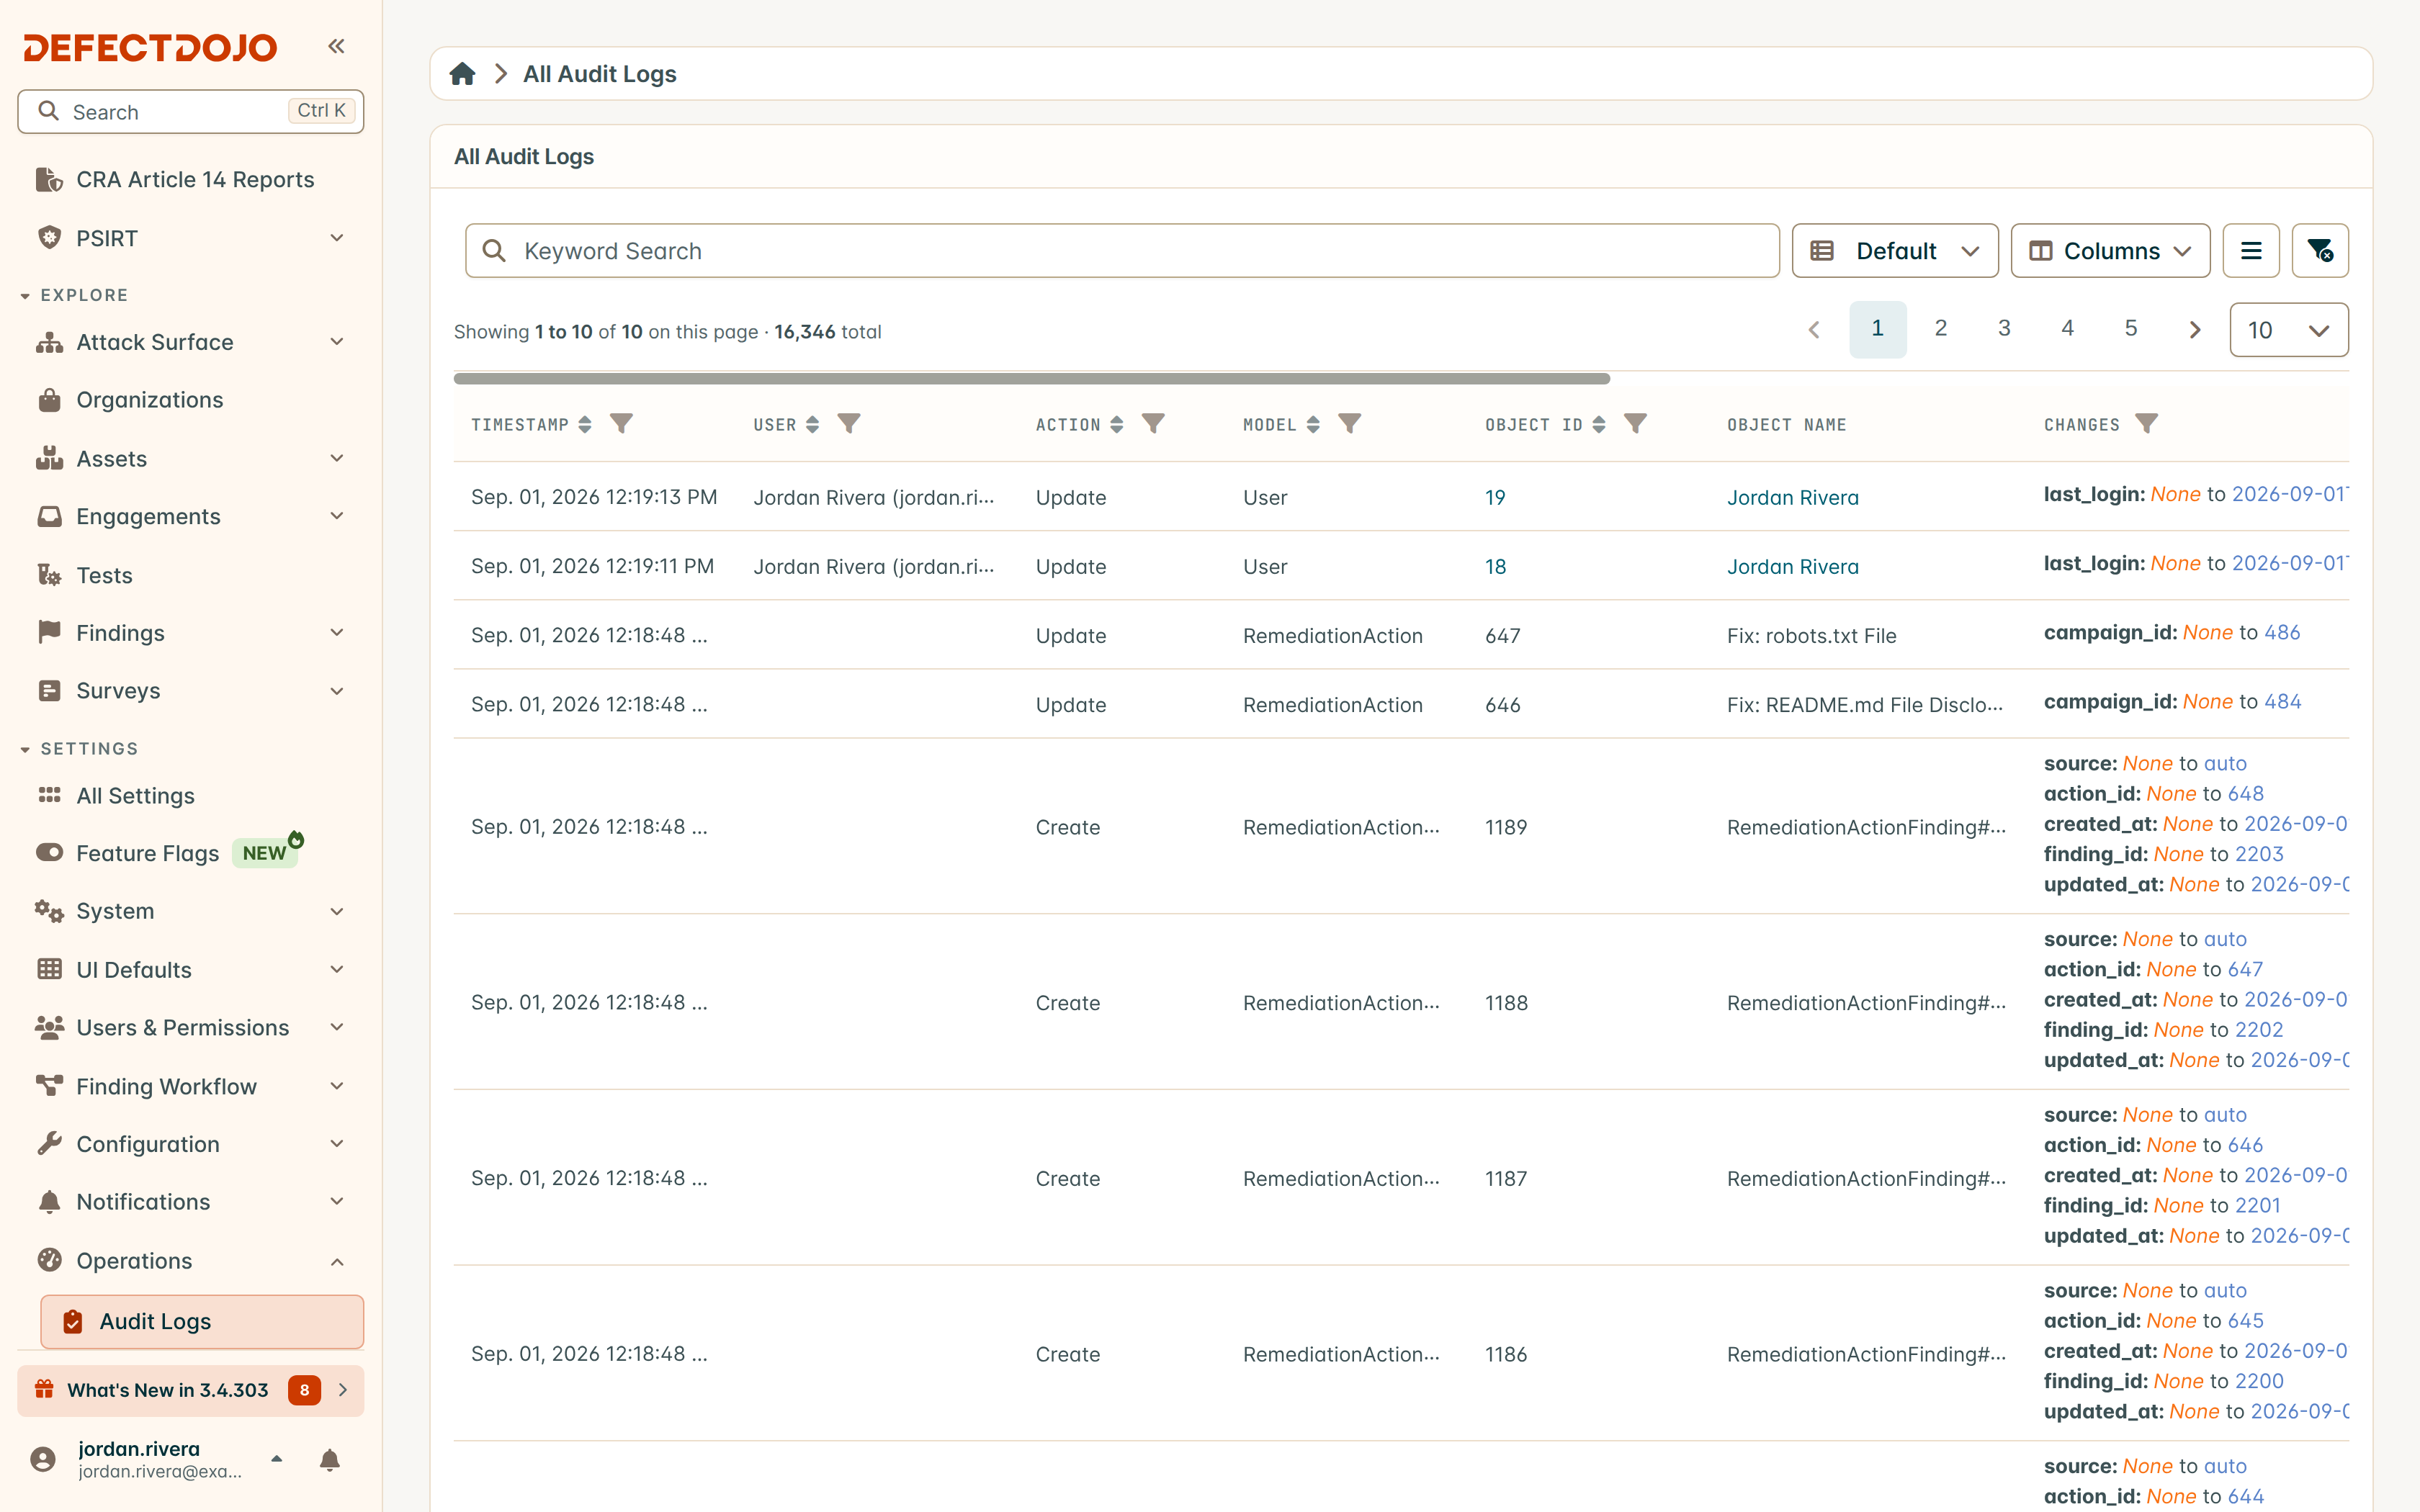Image resolution: width=2420 pixels, height=1512 pixels.
Task: Collapse the EXPLORE section header
Action: [75, 295]
